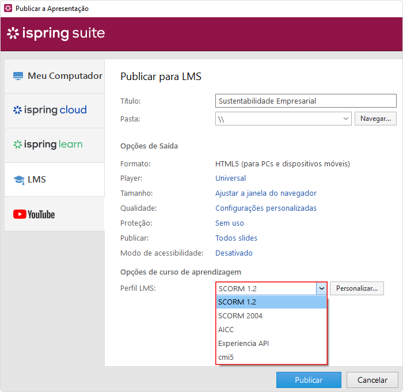
Task: Select SCORM 2004 from dropdown list
Action: pos(271,315)
